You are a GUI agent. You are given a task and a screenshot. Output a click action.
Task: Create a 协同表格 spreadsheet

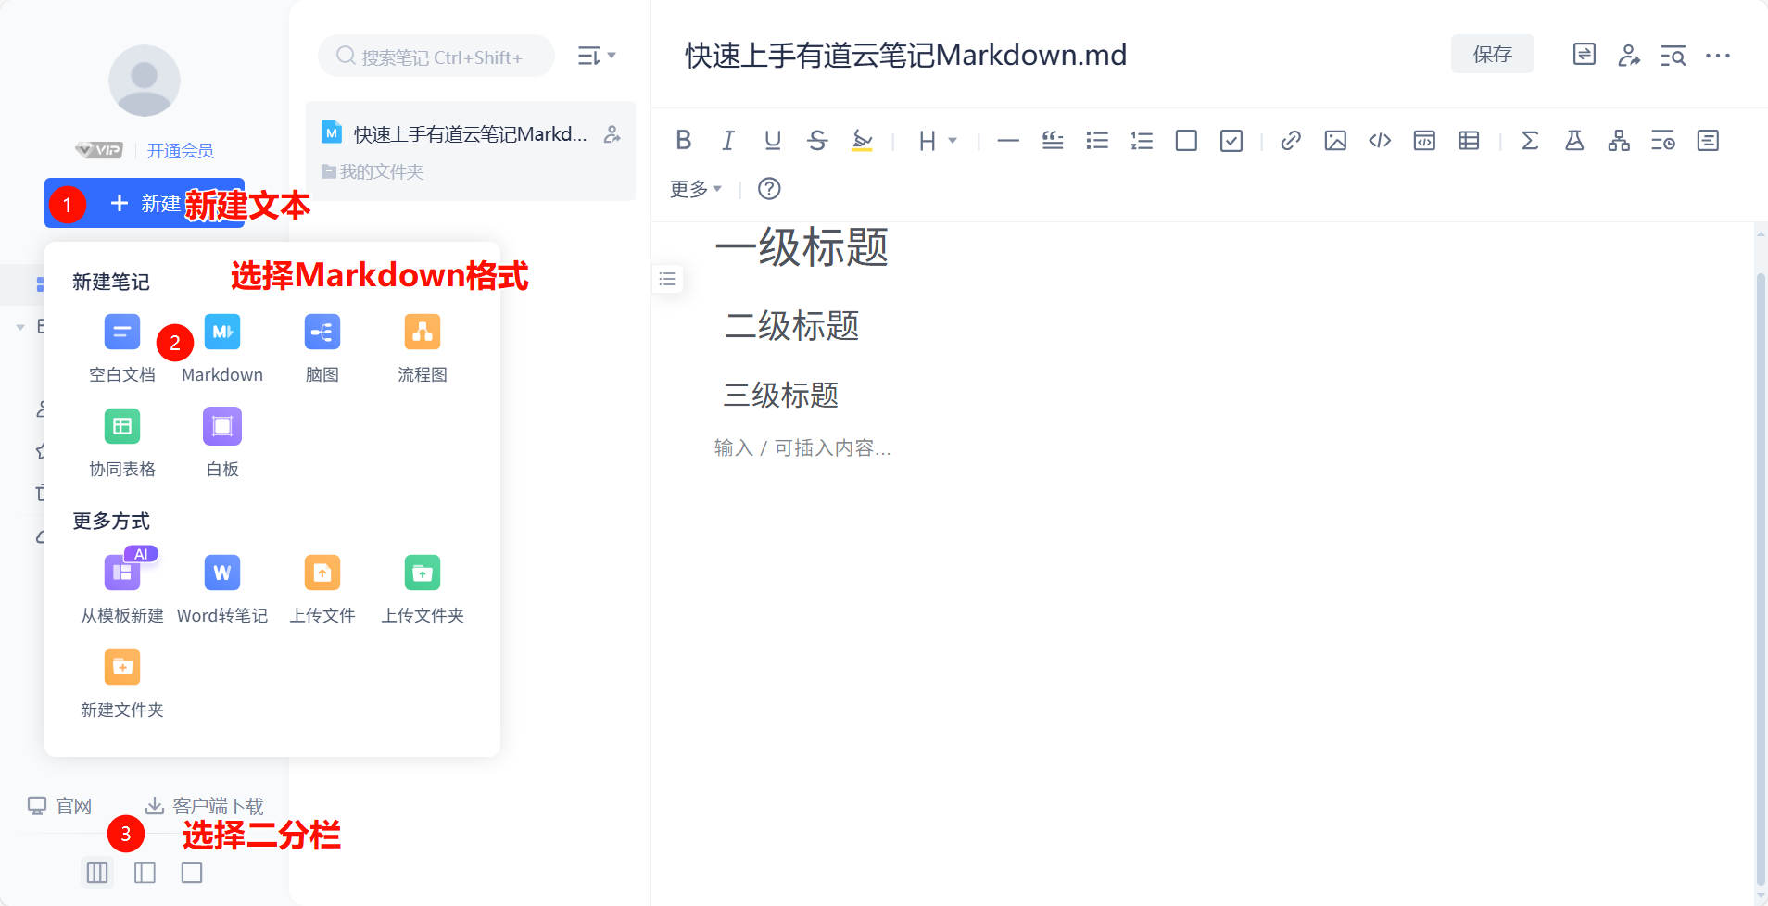click(x=122, y=444)
